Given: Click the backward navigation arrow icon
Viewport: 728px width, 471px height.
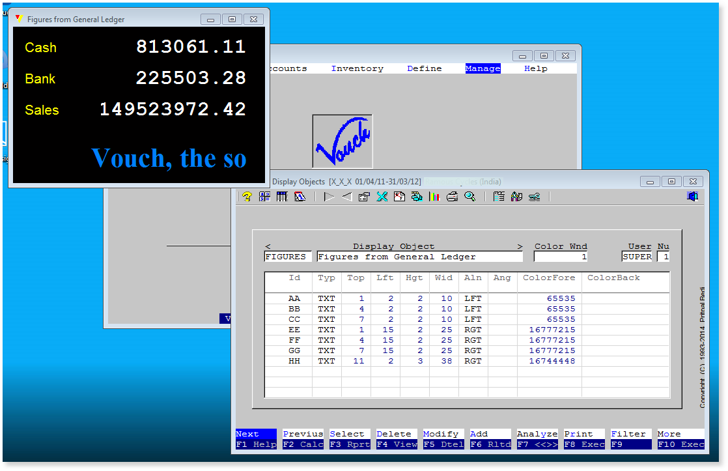Looking at the screenshot, I should coord(346,196).
